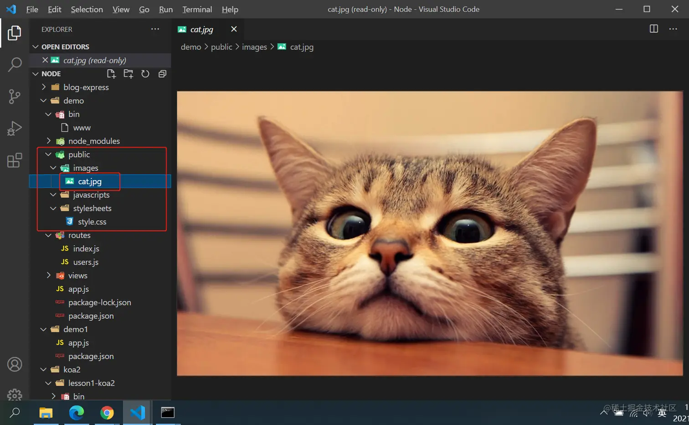Open the Source Control view
Viewport: 689px width, 425px height.
(15, 96)
